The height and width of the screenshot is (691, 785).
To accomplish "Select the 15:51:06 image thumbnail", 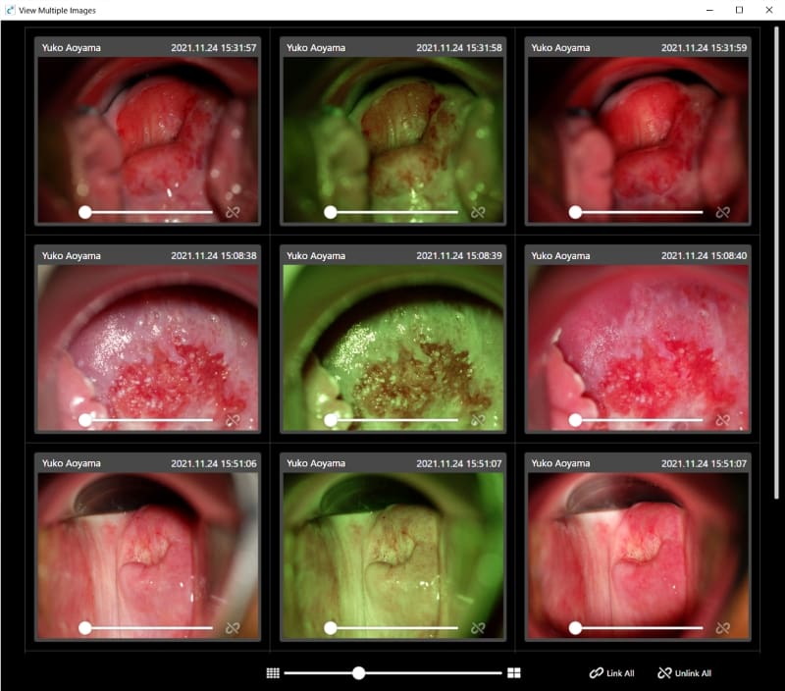I will [147, 545].
